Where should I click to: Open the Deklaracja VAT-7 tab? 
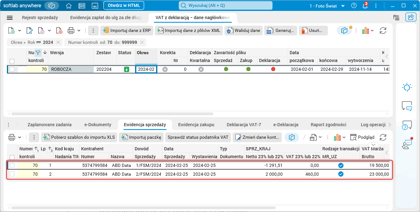(244, 125)
